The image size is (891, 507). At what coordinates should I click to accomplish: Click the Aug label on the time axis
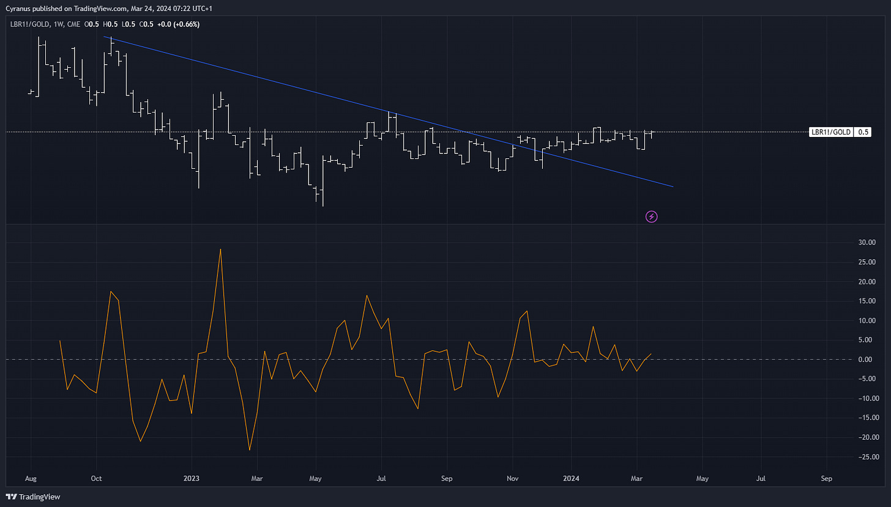(x=30, y=479)
